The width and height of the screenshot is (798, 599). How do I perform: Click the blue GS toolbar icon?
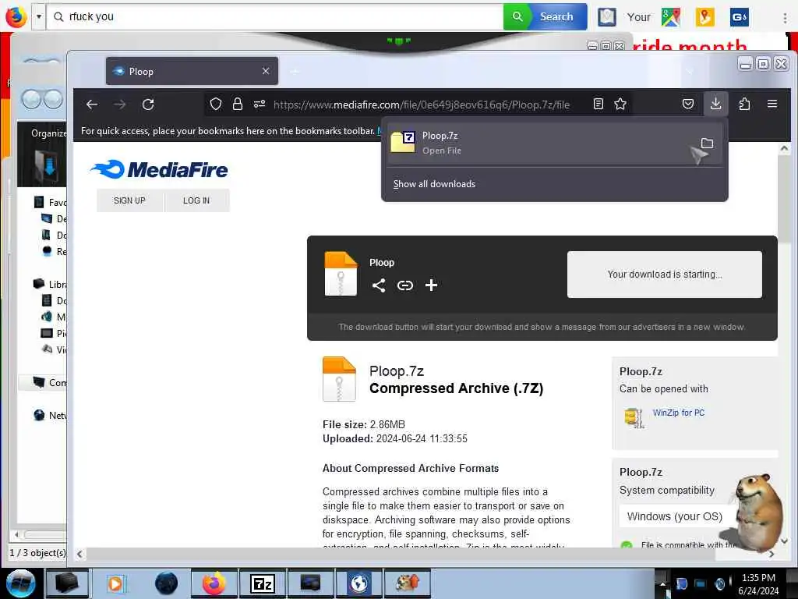[x=739, y=17]
